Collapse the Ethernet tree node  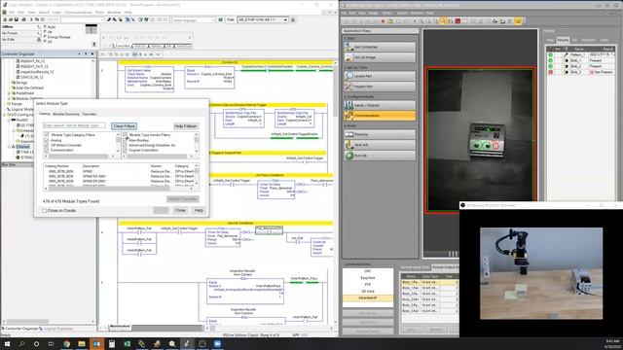point(9,147)
